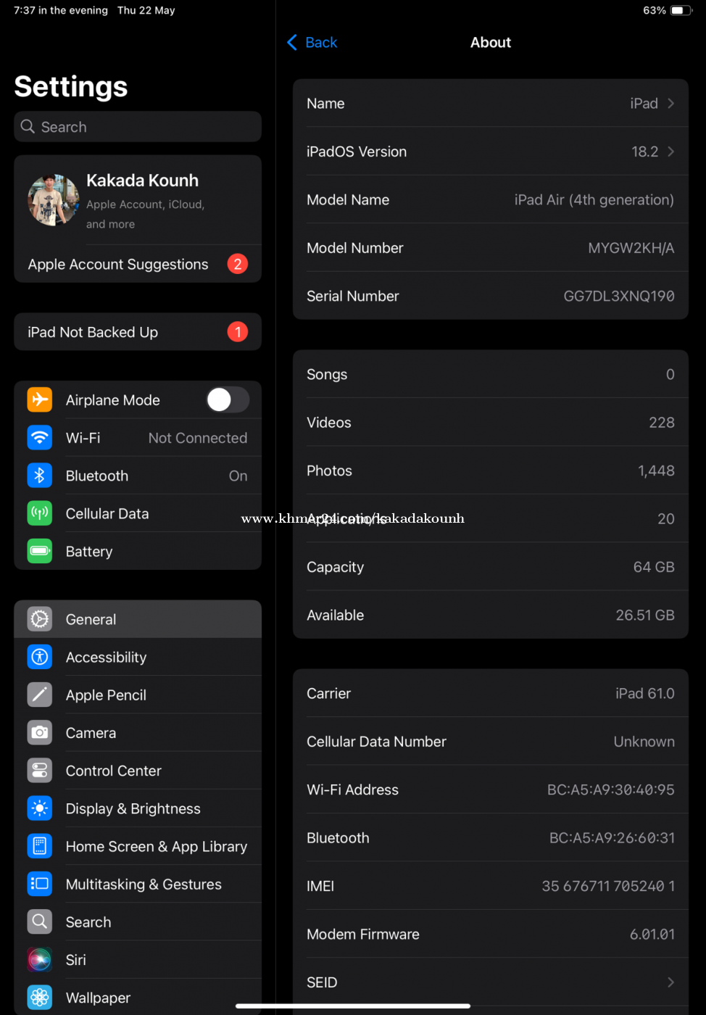Expand the SEID row chevron
The width and height of the screenshot is (706, 1015).
coord(671,982)
